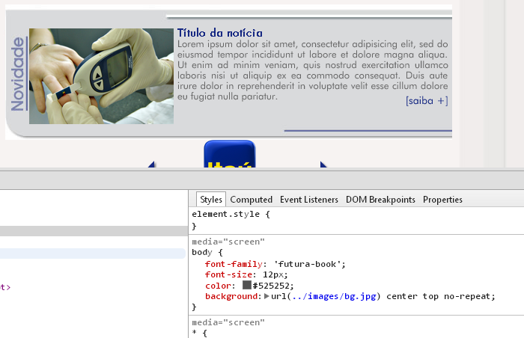Click the 'Título da notícia' headline
Screen dimensions: 524x338
[x=219, y=33]
